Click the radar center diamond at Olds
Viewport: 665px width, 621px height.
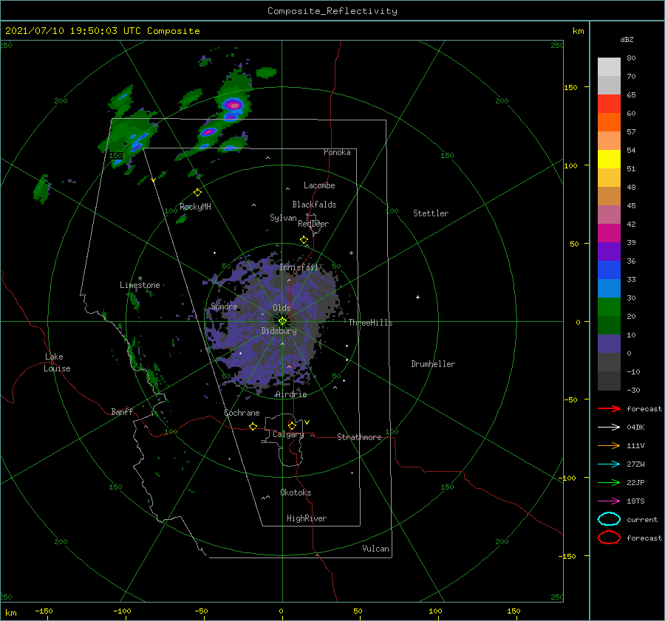(282, 321)
